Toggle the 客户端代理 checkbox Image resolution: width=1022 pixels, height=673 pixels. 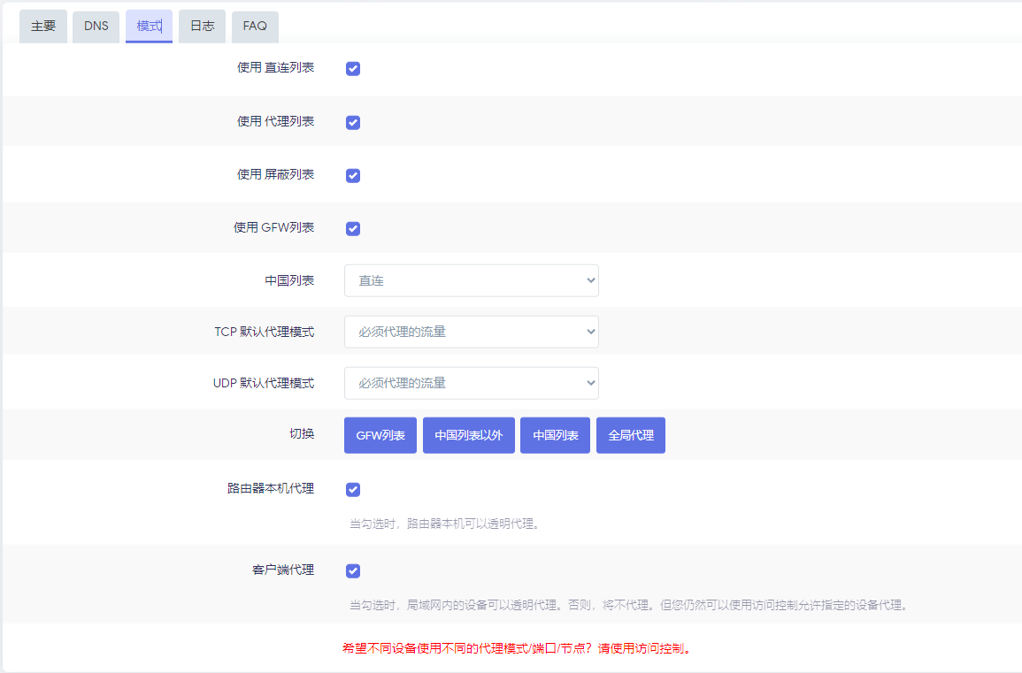click(x=353, y=570)
